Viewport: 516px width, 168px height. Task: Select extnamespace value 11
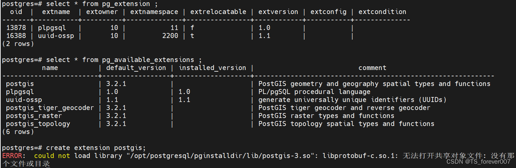(x=174, y=28)
